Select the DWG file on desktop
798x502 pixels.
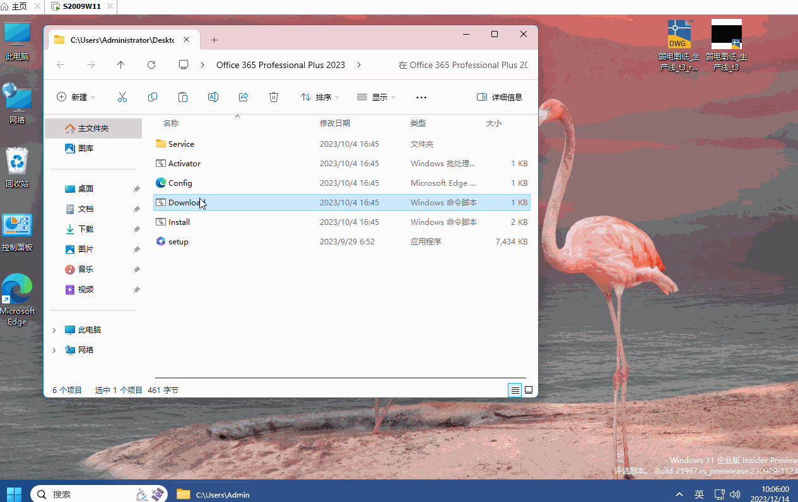[679, 45]
